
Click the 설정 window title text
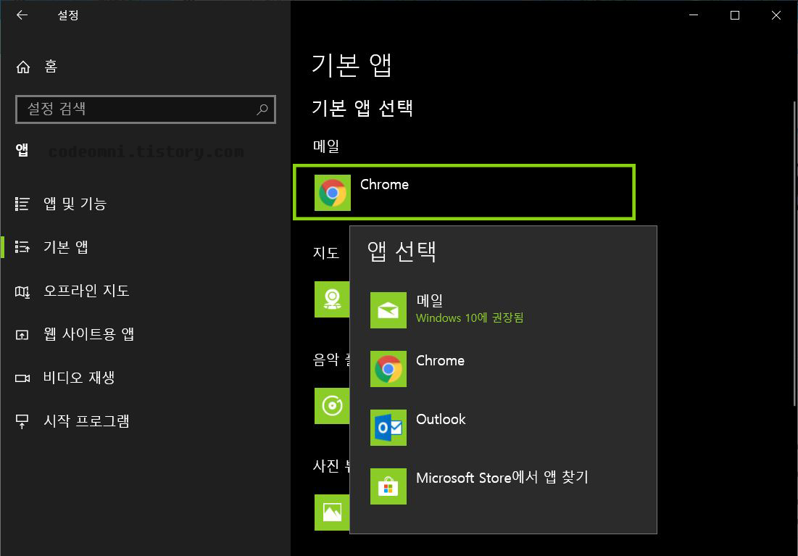tap(68, 15)
